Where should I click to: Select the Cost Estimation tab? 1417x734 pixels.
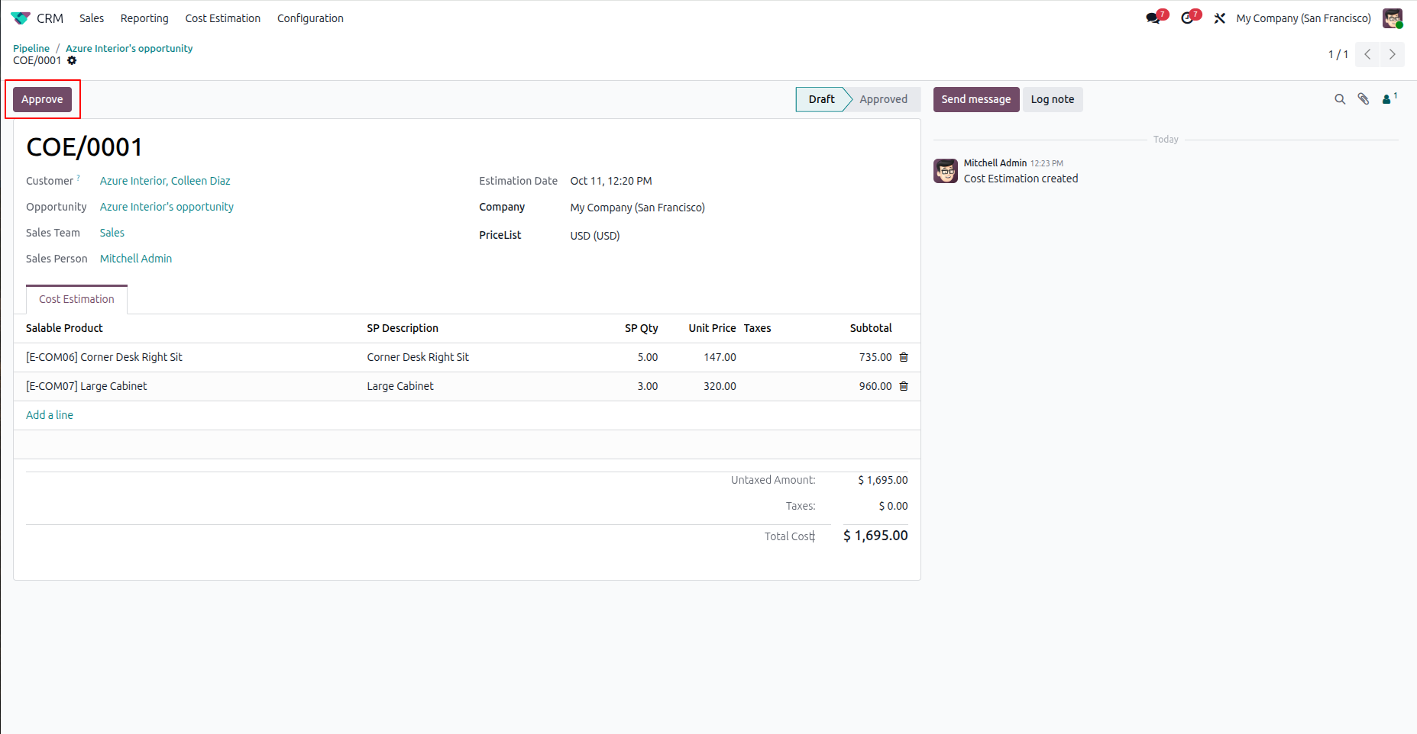[76, 299]
